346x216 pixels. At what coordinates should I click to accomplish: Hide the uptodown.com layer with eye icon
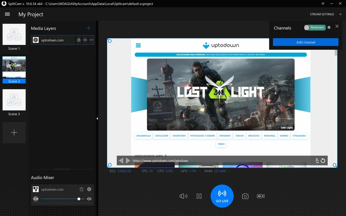coord(85,40)
